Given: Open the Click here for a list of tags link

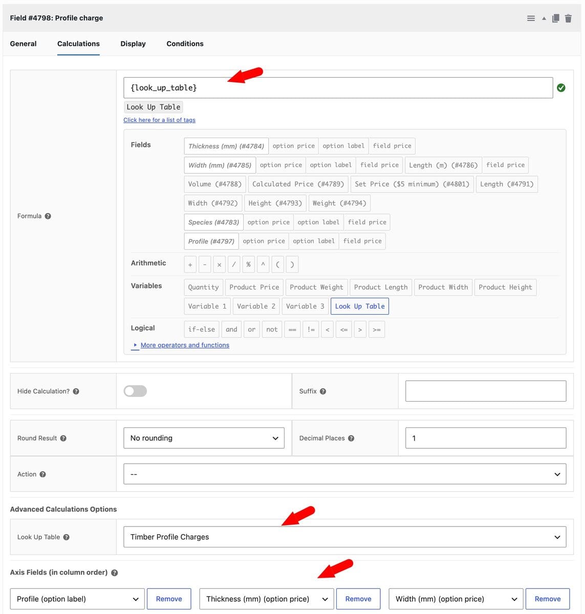Looking at the screenshot, I should [x=159, y=120].
